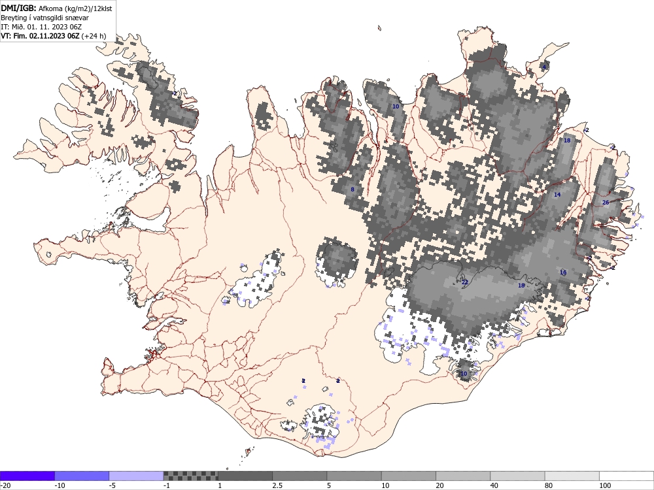Viewport: 654px width, 490px height.
Task: Select the darkest gray 1 to 2.5 legend swatch
Action: pyautogui.click(x=245, y=476)
